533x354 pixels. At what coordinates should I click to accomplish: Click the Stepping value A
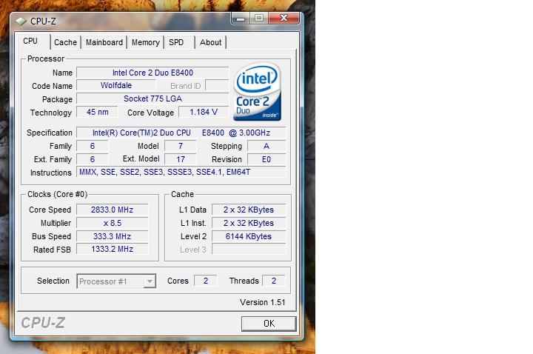(266, 146)
